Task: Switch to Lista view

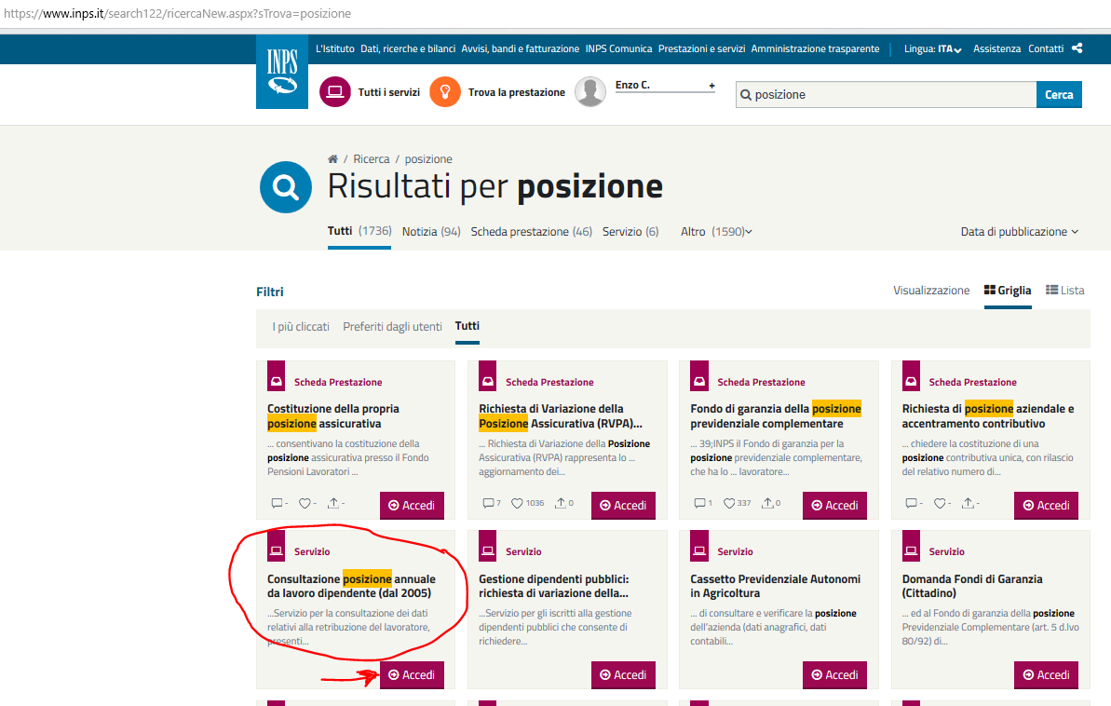Action: [x=1065, y=291]
